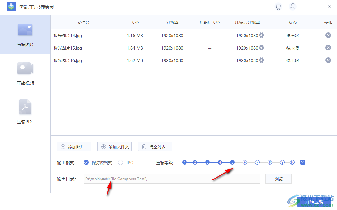Select the file name 极光图片16.jpg
This screenshot has height=210, width=337.
(x=68, y=60)
